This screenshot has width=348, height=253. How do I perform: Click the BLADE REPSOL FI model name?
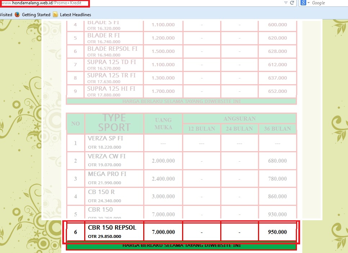112,49
